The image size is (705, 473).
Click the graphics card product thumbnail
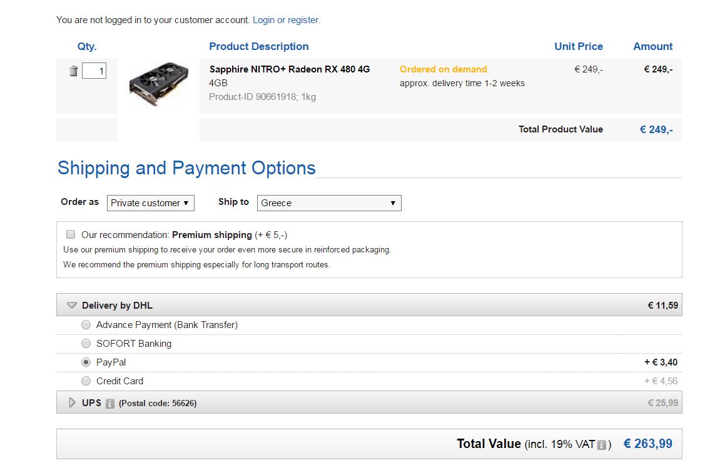point(159,84)
